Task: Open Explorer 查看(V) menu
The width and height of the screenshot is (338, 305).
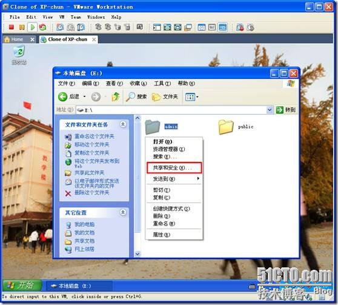Action: [x=114, y=84]
